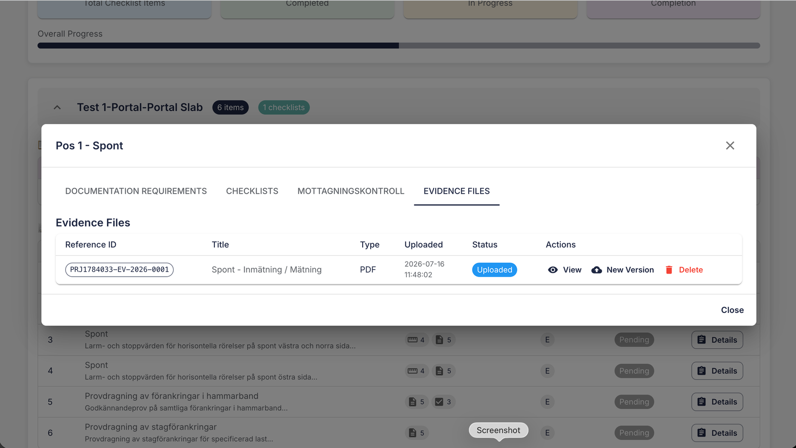Click the upload date 2026-07-16 cell
Image resolution: width=796 pixels, height=448 pixels.
tap(424, 269)
